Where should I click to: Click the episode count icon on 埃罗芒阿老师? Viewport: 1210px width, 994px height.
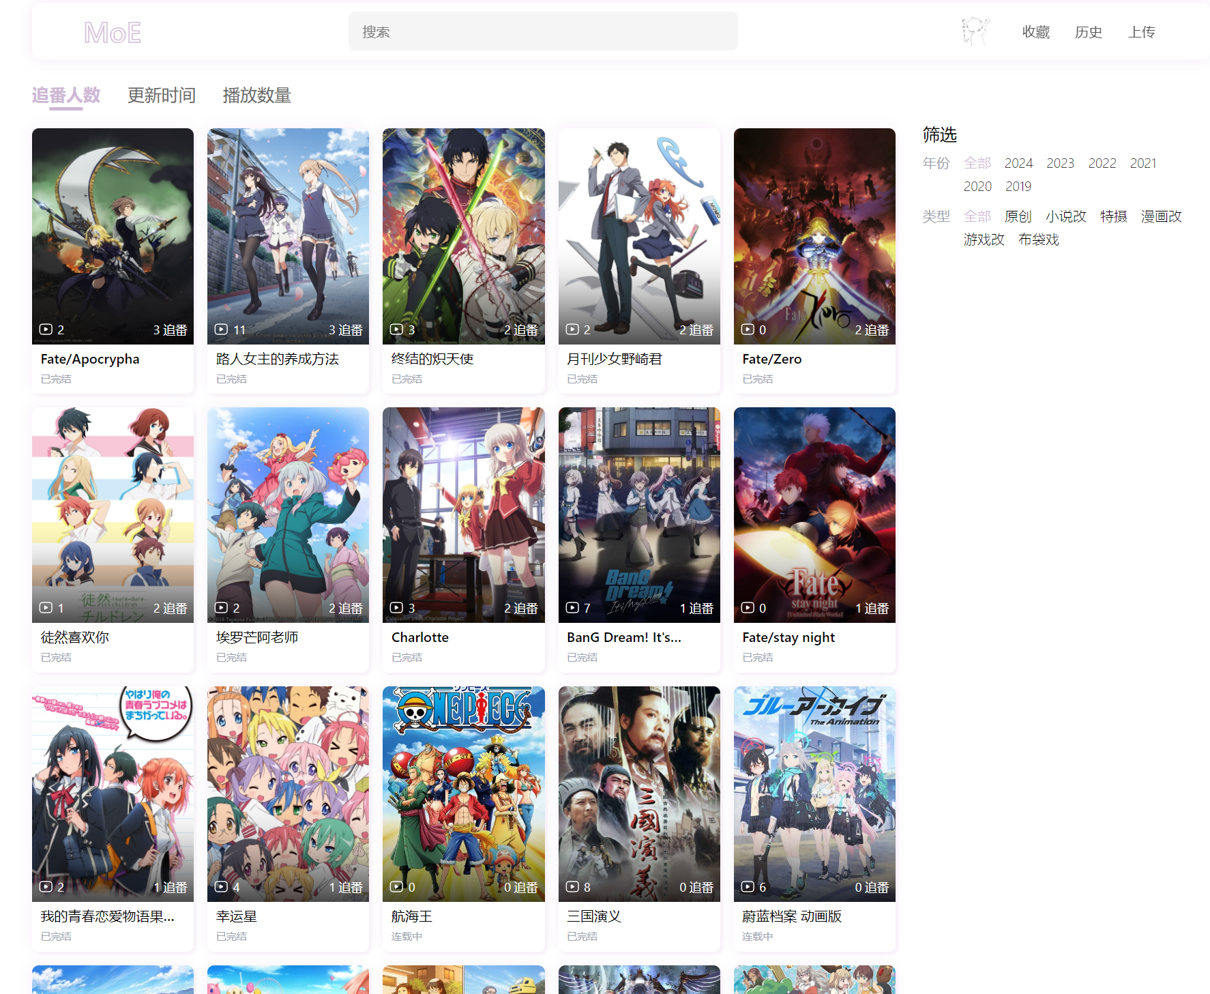point(221,608)
